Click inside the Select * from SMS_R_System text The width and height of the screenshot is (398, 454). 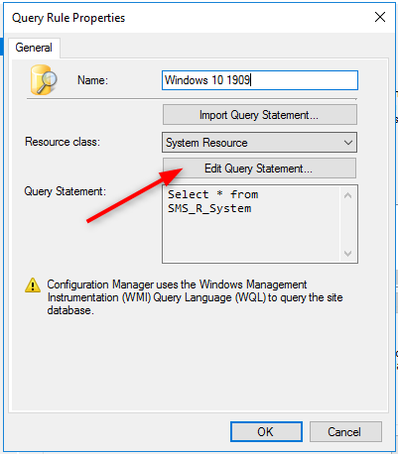coord(212,201)
